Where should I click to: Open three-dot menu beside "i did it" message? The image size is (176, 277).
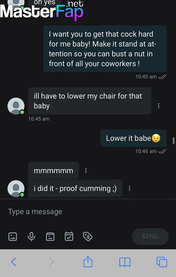point(129,188)
